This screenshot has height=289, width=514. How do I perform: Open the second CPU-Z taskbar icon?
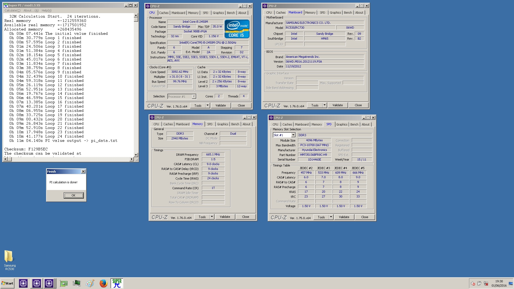(36, 283)
